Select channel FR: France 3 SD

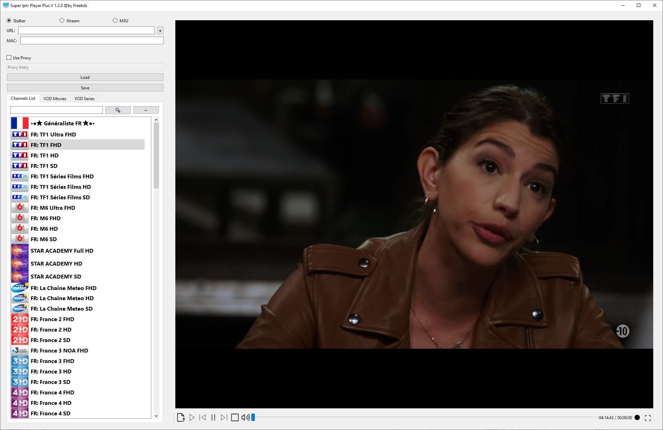(78, 382)
